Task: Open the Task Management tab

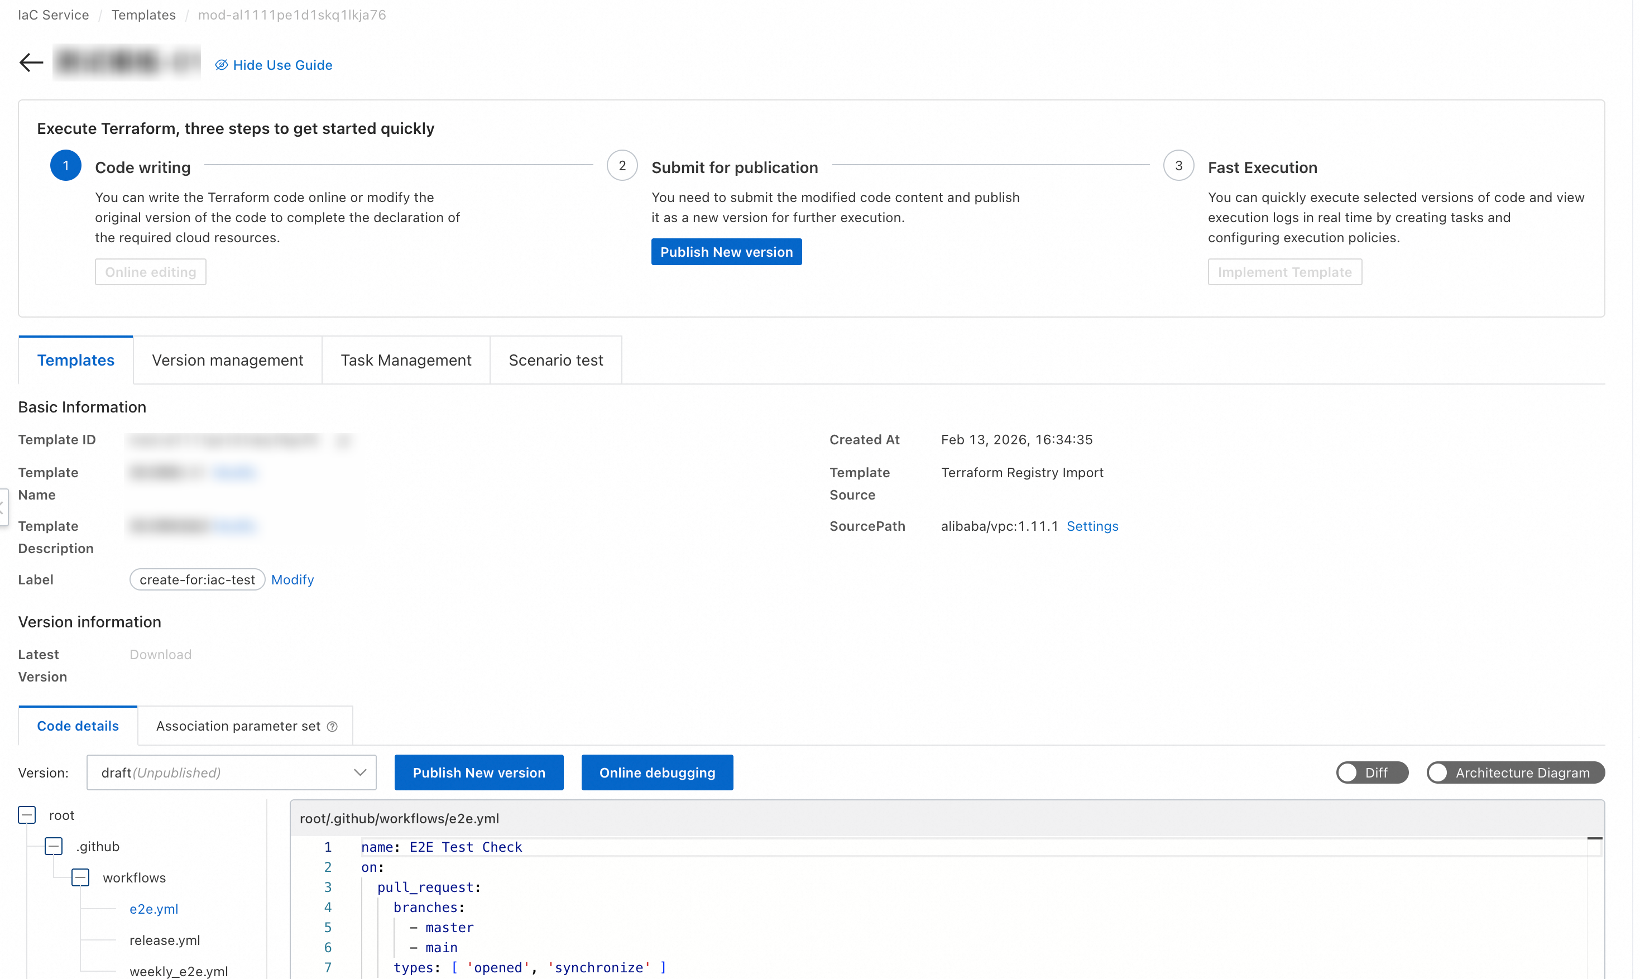Action: 406,360
